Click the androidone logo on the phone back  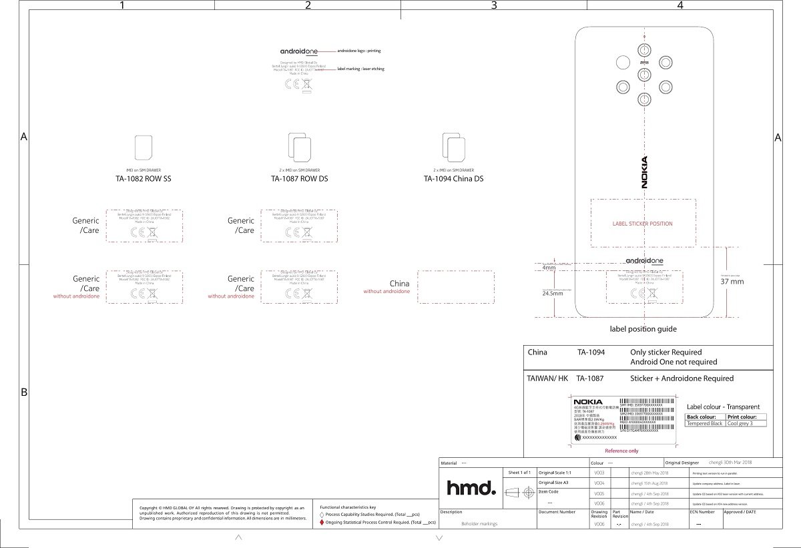pyautogui.click(x=644, y=260)
